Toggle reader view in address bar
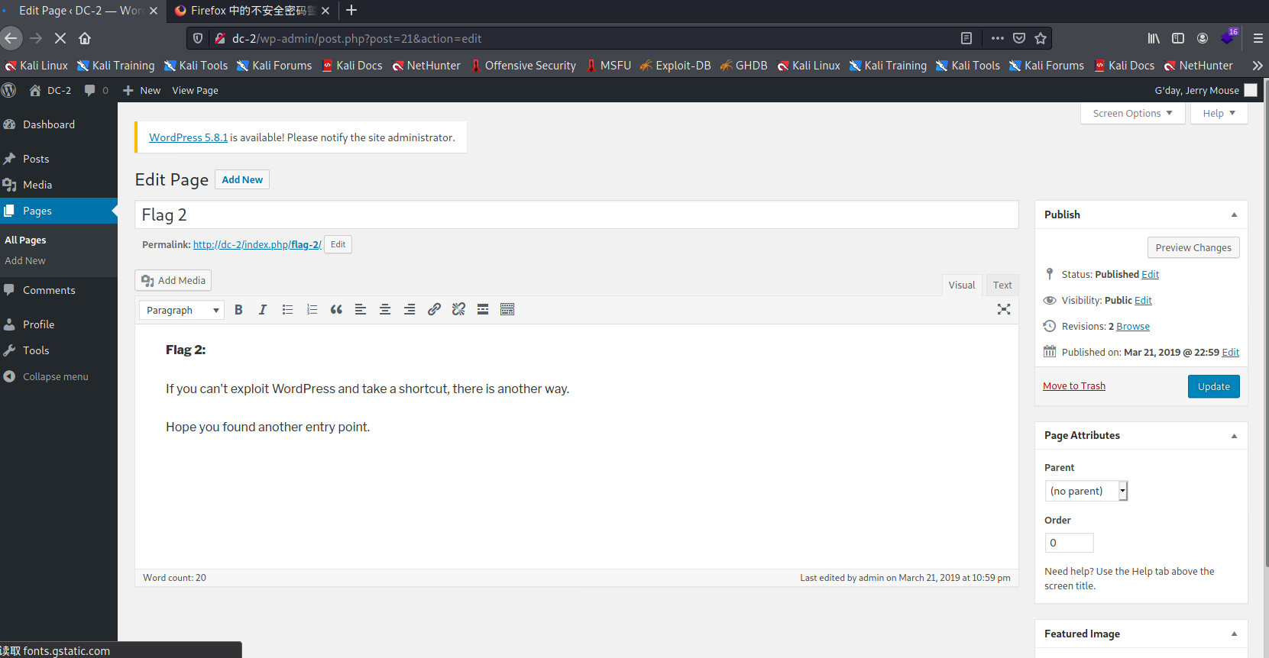 click(966, 38)
